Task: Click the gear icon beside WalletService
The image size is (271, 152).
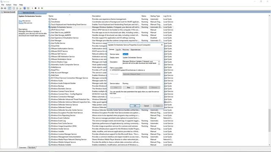Action: [x=50, y=67]
